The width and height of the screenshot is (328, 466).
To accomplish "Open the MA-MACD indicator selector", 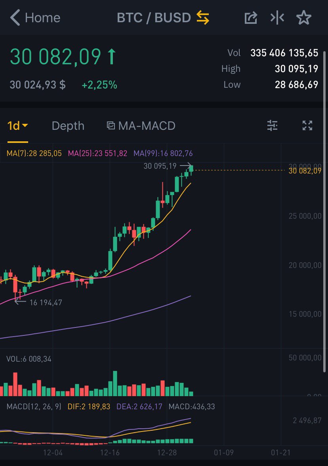I will point(141,126).
